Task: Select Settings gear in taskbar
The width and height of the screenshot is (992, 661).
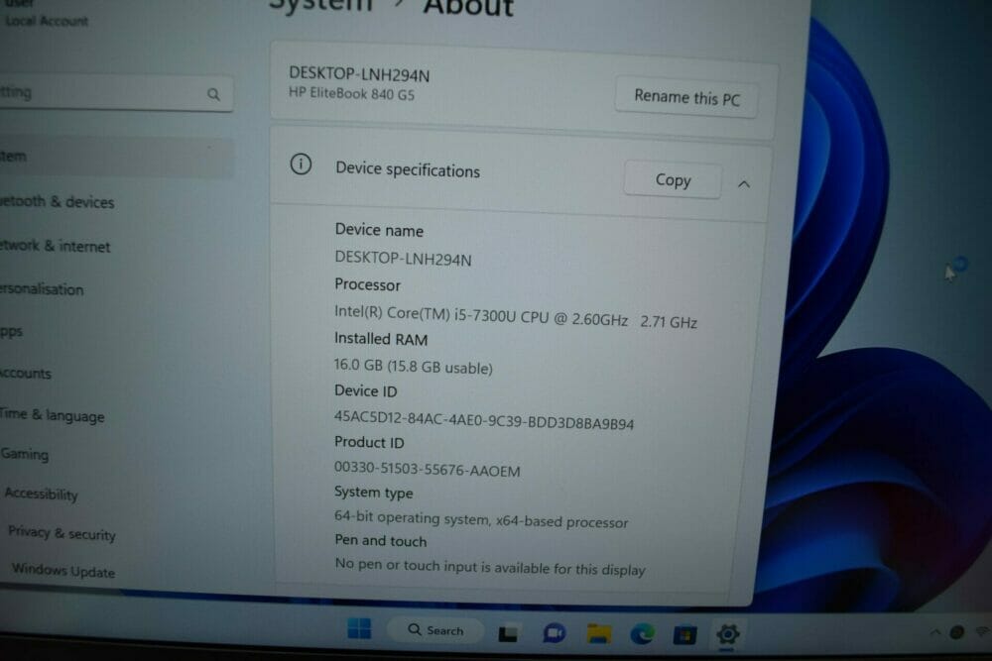Action: (x=727, y=634)
